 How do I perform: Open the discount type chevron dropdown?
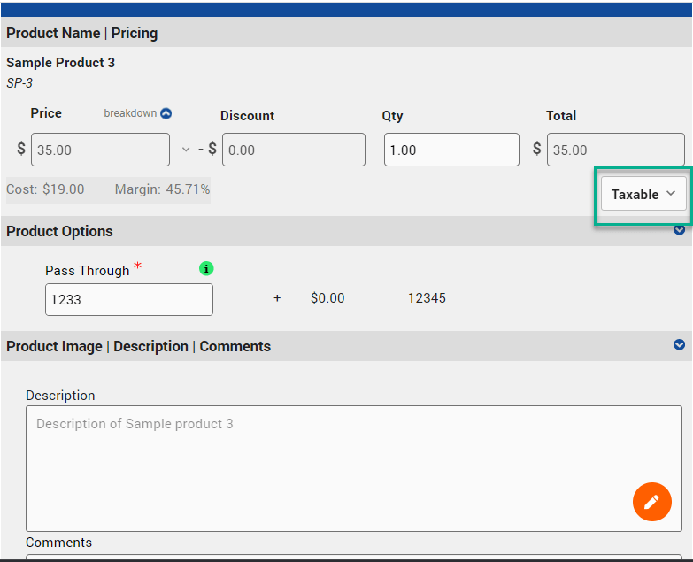pyautogui.click(x=186, y=150)
